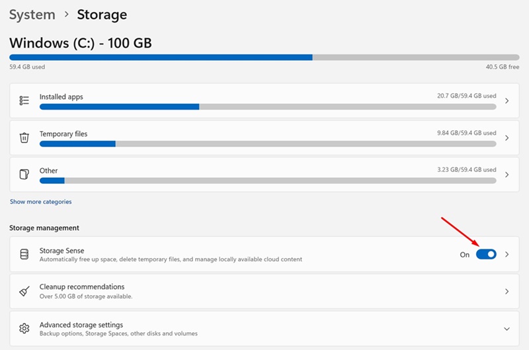The height and width of the screenshot is (350, 529).
Task: Click the Temporary files trash icon
Action: tap(24, 138)
